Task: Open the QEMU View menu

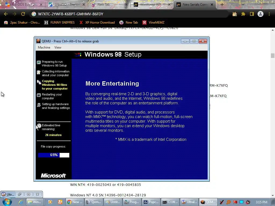Action: click(58, 47)
